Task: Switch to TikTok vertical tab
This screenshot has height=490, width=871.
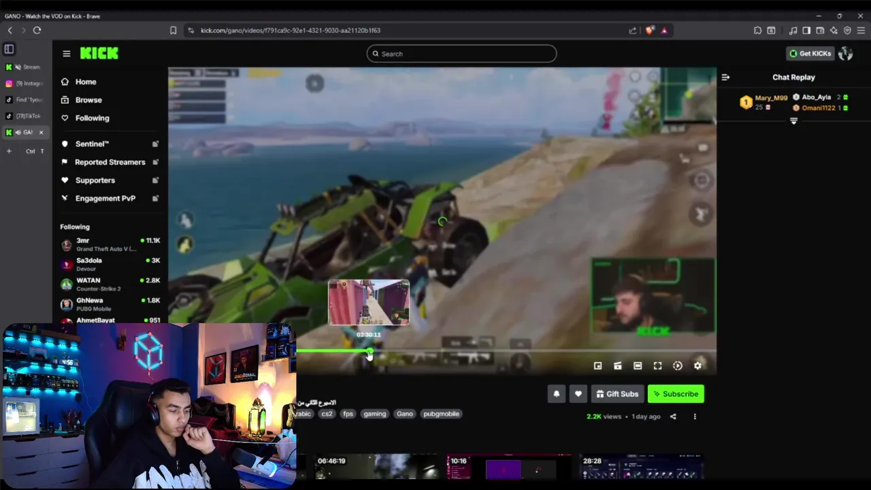Action: 25,116
